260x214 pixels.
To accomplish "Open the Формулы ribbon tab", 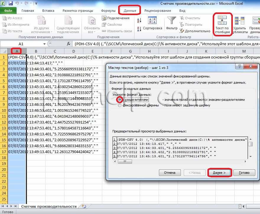I will tap(108, 11).
